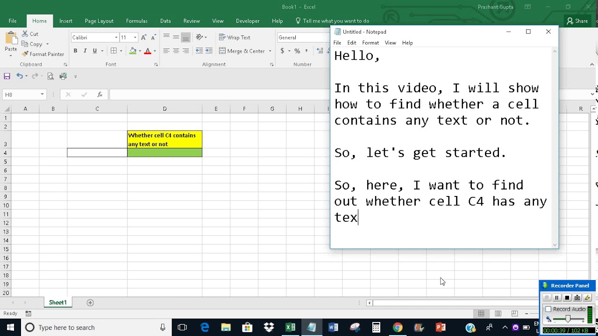Click the Merge & Center button
The height and width of the screenshot is (336, 598).
point(242,51)
